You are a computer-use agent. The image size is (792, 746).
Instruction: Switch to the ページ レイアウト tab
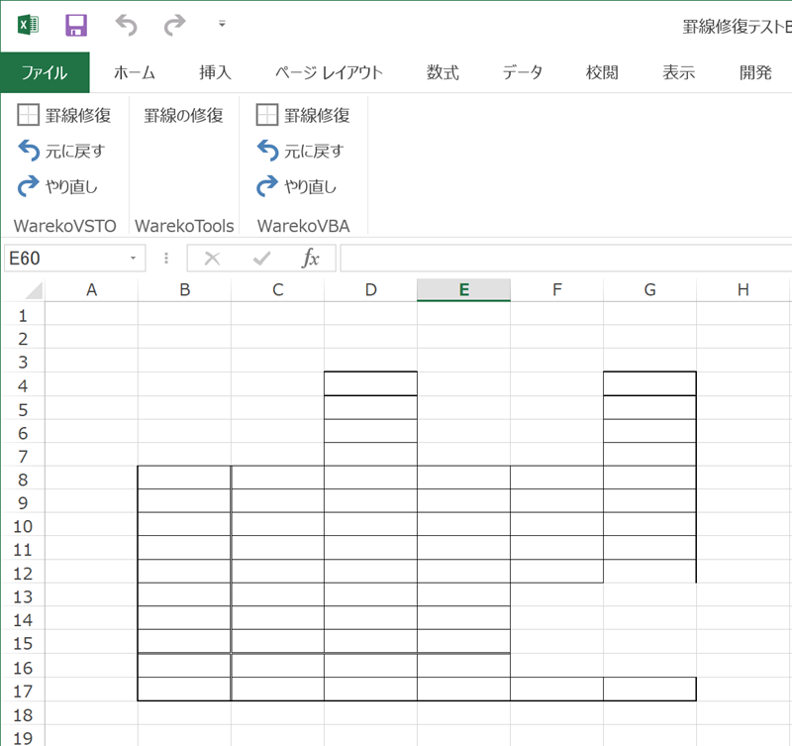[x=329, y=72]
